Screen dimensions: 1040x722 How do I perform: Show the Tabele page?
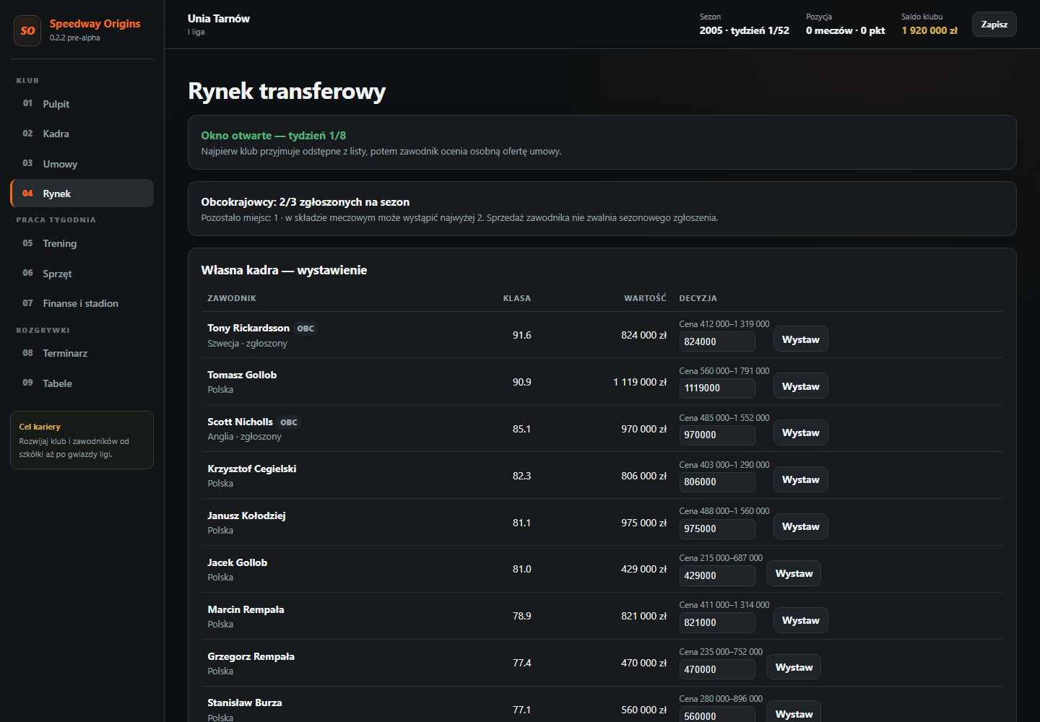click(x=82, y=383)
